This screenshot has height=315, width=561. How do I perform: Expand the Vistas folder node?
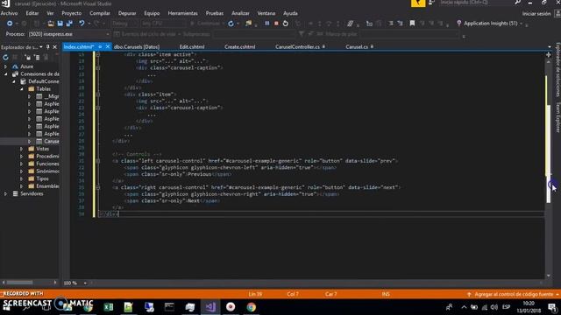tap(22, 149)
